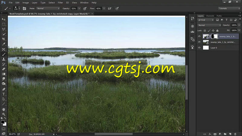Select the Move tool

pyautogui.click(x=4, y=19)
